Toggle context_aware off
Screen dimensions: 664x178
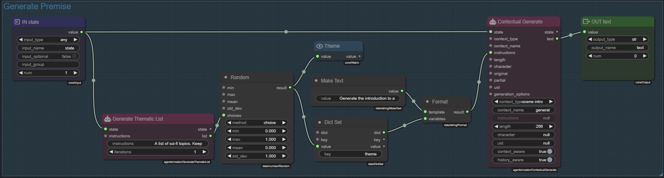point(549,152)
